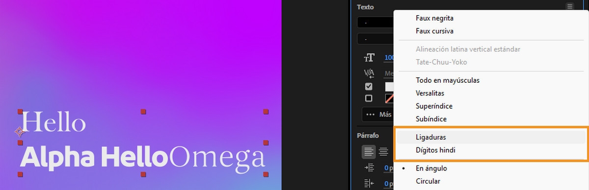Click the white fill color swatch
This screenshot has height=190, width=589.
click(390, 87)
